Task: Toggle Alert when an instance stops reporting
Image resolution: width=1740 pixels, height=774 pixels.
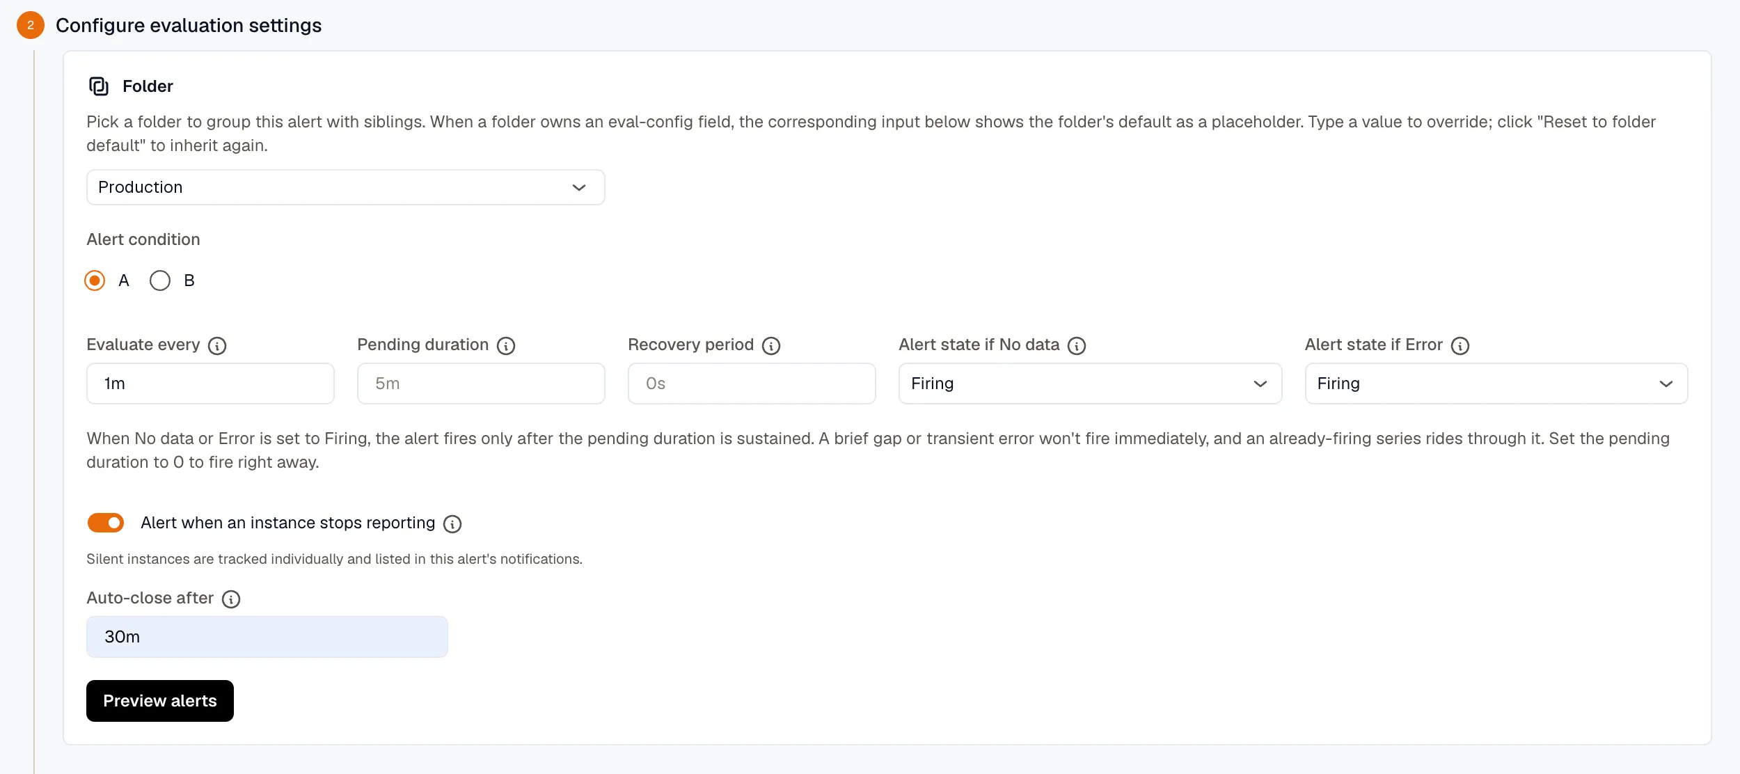Action: [106, 523]
